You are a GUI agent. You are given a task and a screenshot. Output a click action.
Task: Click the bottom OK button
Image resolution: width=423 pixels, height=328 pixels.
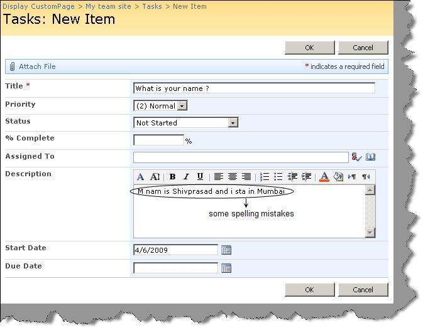pyautogui.click(x=310, y=290)
